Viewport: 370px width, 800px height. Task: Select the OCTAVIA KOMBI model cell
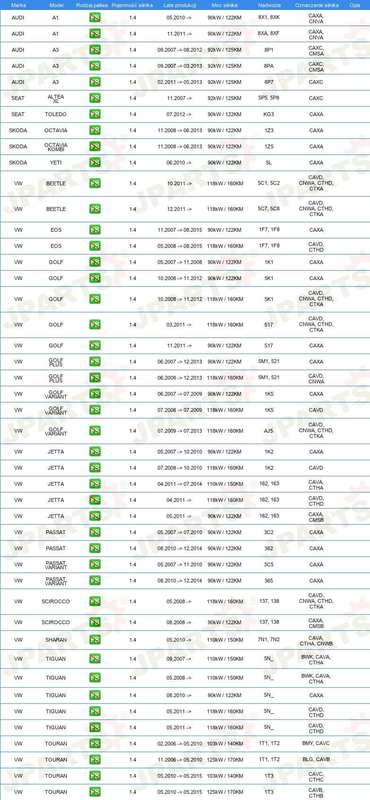coord(56,147)
